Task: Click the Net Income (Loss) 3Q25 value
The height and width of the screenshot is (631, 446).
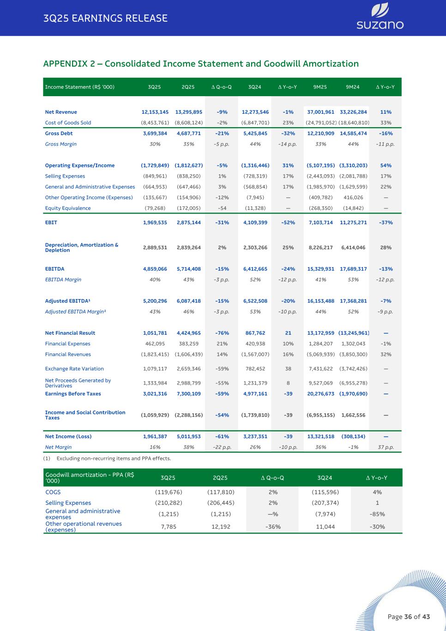Action: (x=155, y=436)
